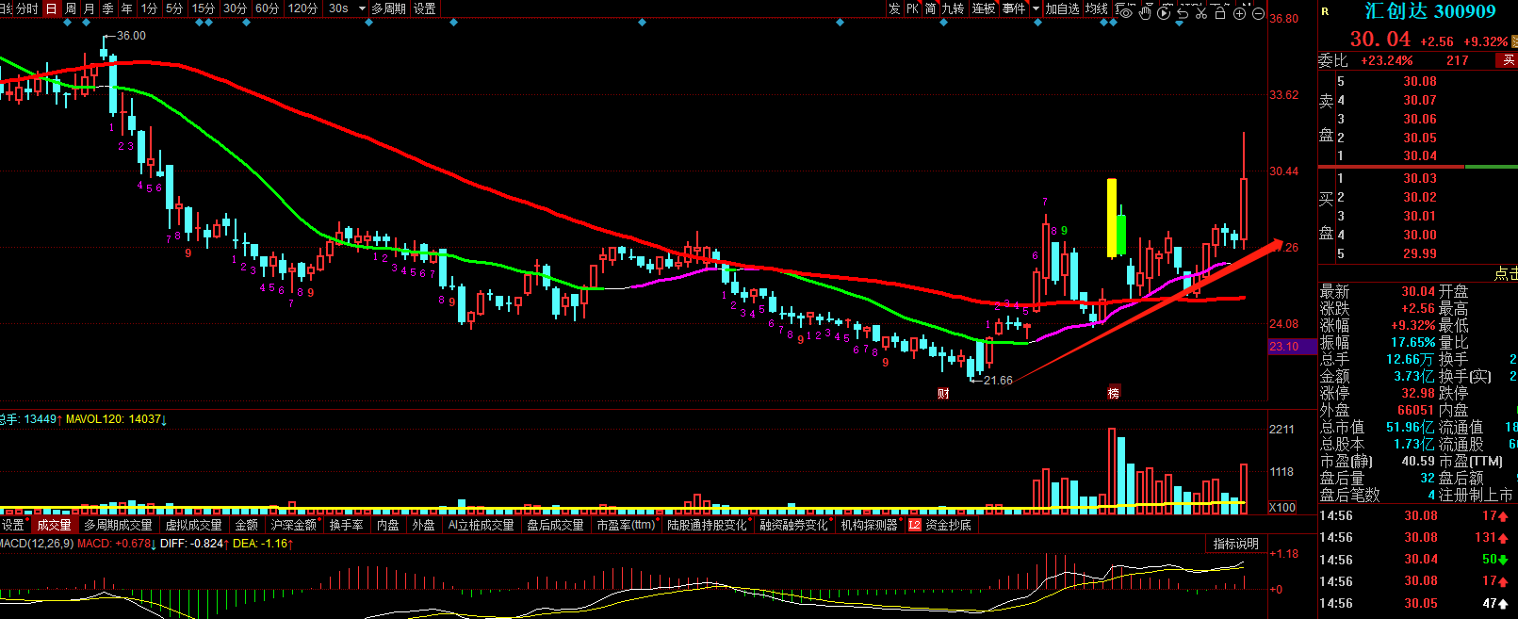Select the scissors cut tool icon
The width and height of the screenshot is (1518, 619).
(x=1201, y=12)
